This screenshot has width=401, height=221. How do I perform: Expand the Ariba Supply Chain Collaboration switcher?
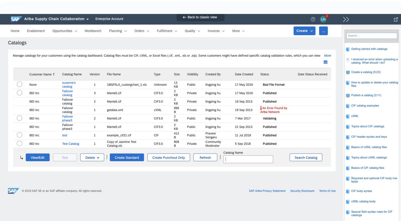[56, 19]
